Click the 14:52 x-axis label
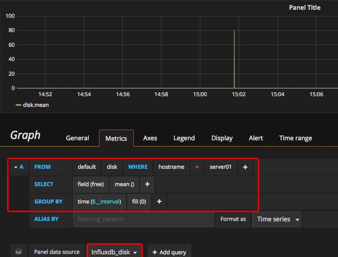The image size is (338, 257). [x=45, y=94]
